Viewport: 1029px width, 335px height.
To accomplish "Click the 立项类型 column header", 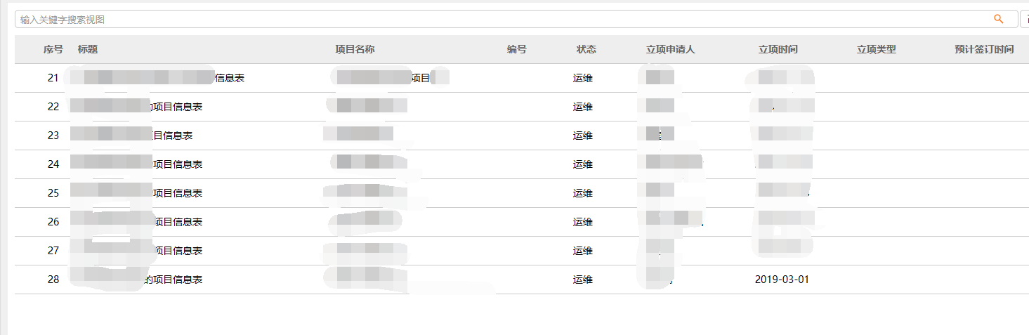I will pyautogui.click(x=877, y=50).
